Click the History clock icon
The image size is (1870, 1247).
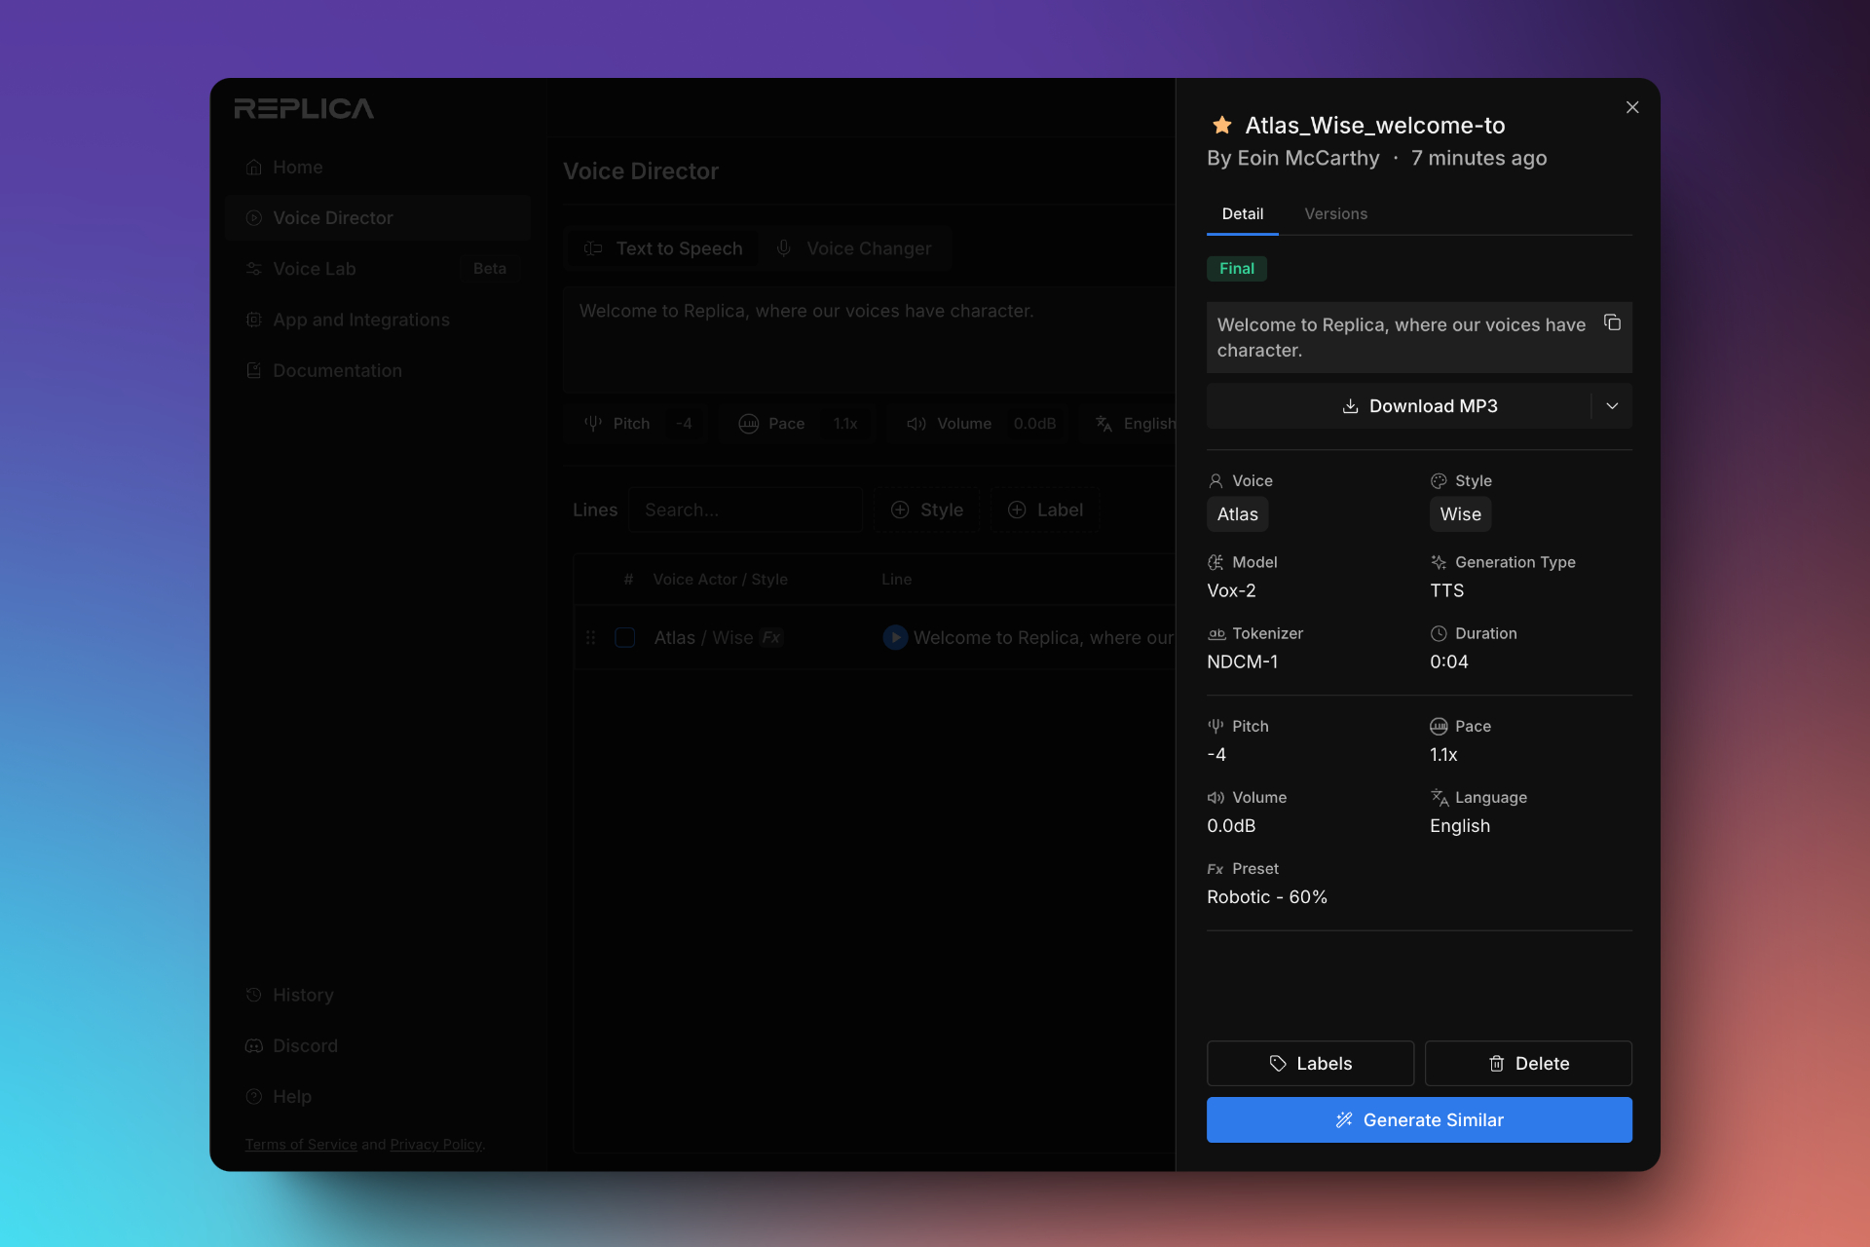[254, 995]
